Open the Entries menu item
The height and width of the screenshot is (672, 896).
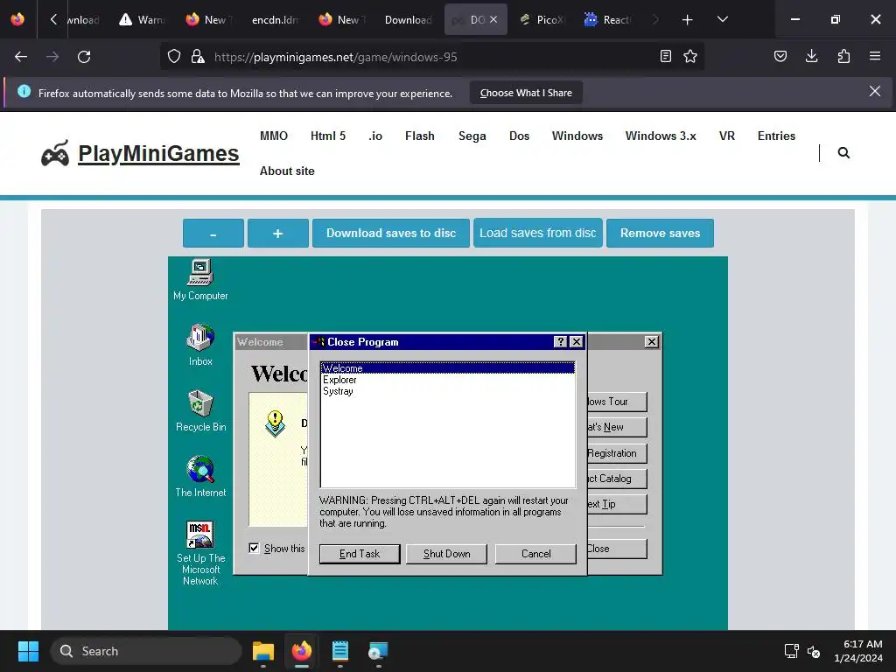[x=776, y=136]
